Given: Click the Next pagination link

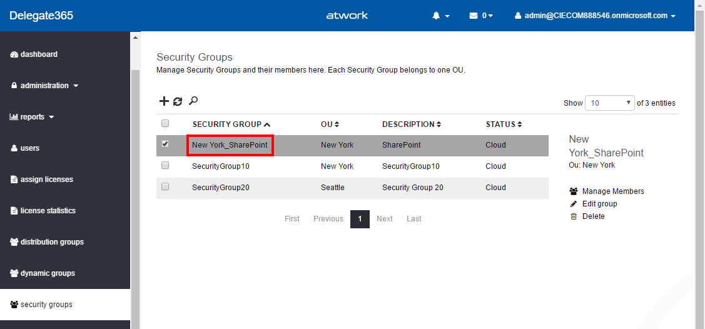Looking at the screenshot, I should [385, 219].
